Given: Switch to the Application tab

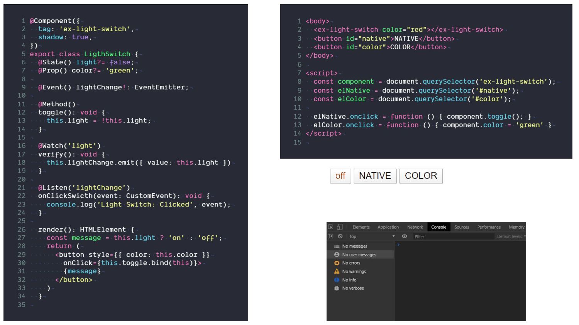Looking at the screenshot, I should (x=388, y=227).
